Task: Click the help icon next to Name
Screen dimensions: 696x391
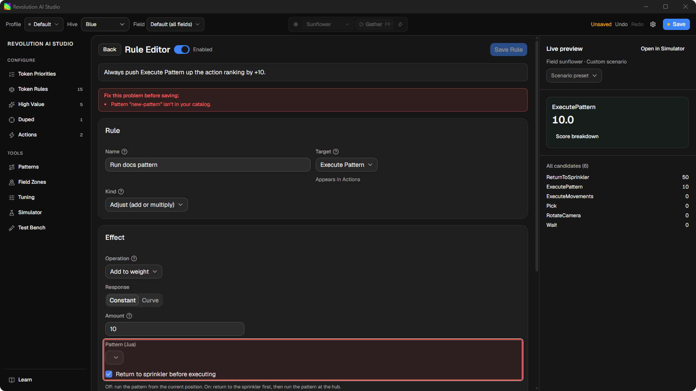Action: [124, 152]
